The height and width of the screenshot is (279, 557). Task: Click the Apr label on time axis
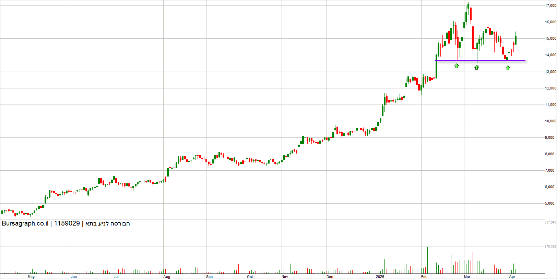pos(512,277)
